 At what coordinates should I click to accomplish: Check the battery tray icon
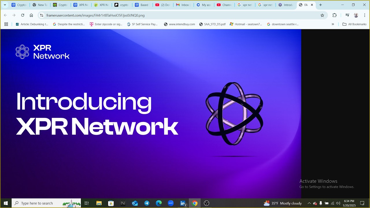pos(327,203)
